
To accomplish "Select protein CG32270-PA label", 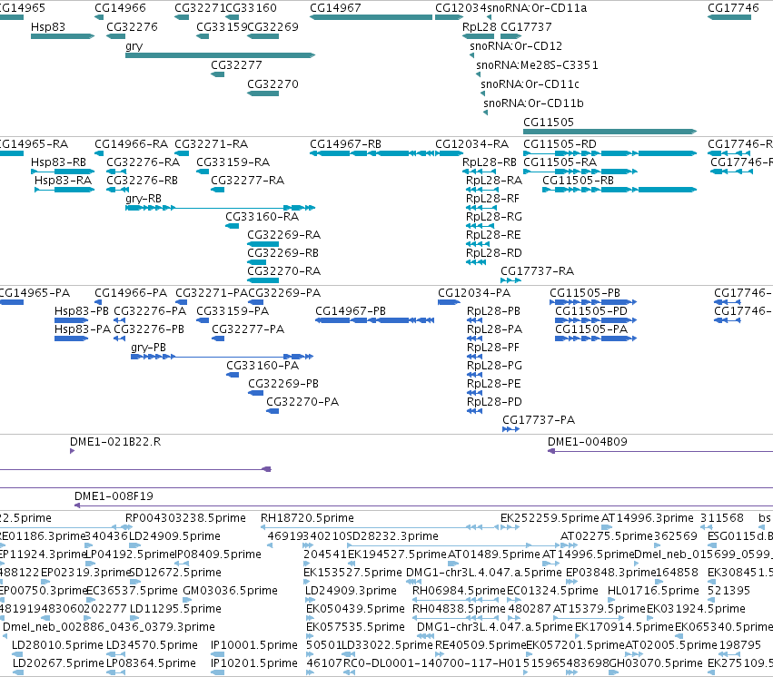I will [302, 402].
